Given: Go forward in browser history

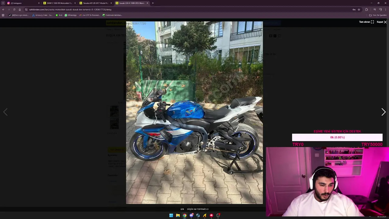Looking at the screenshot, I should tap(9, 9).
